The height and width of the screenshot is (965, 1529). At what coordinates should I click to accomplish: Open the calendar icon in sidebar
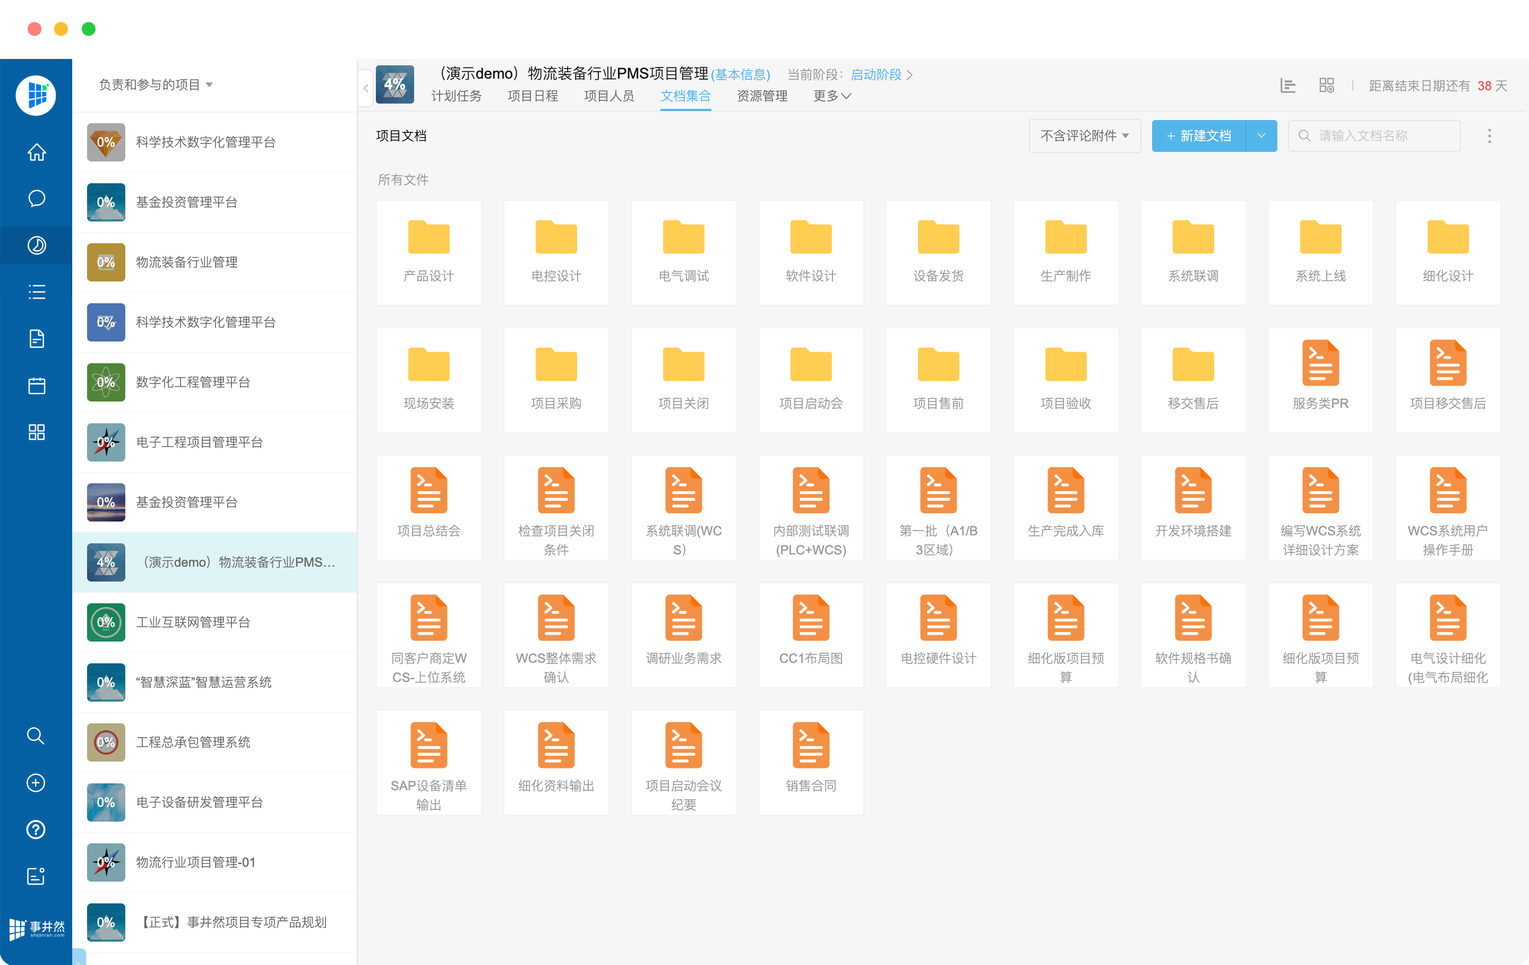(36, 385)
